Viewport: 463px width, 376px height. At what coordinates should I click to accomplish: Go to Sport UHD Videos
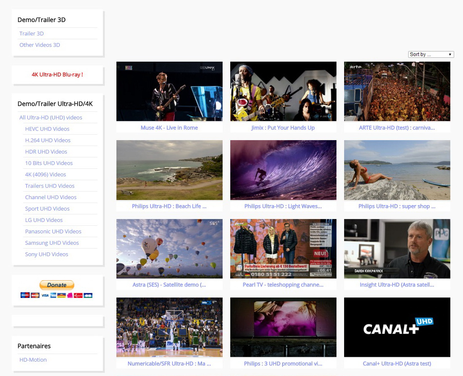(x=47, y=209)
